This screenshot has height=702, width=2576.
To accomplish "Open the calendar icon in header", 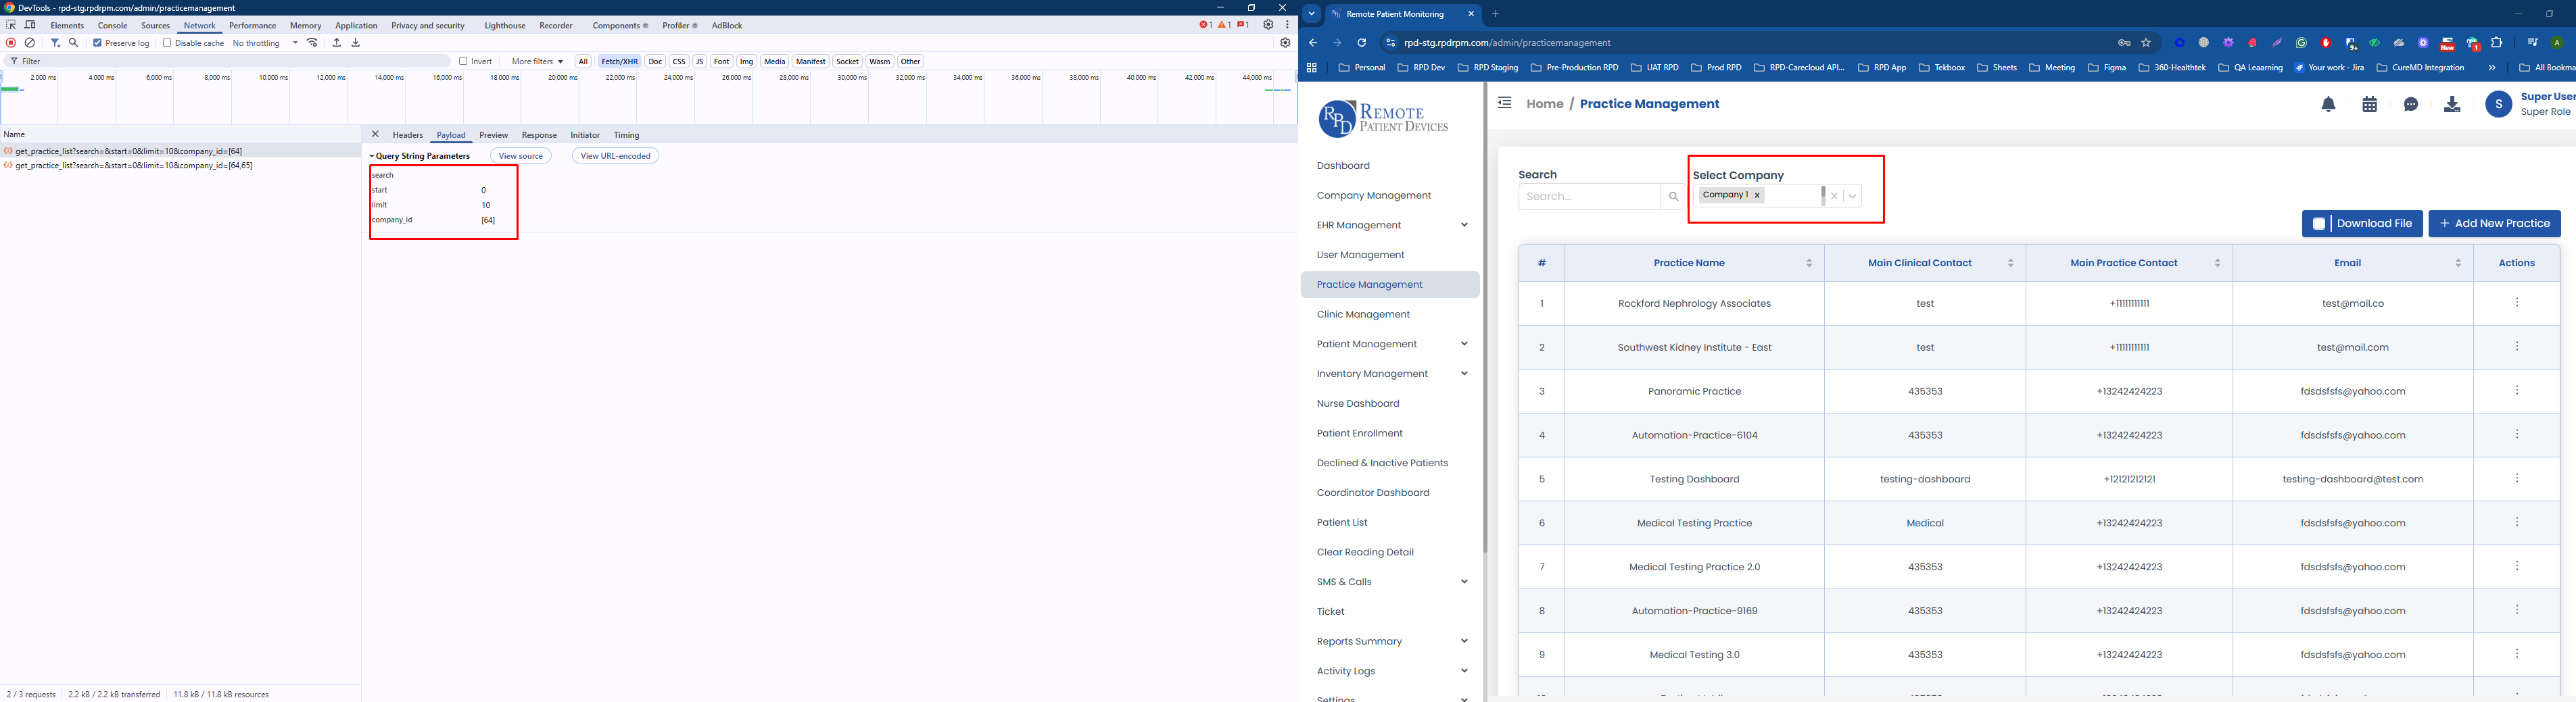I will pyautogui.click(x=2369, y=105).
